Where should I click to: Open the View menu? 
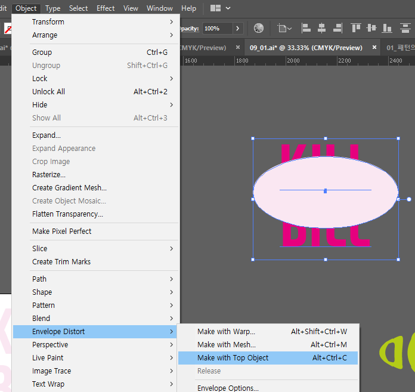[131, 8]
